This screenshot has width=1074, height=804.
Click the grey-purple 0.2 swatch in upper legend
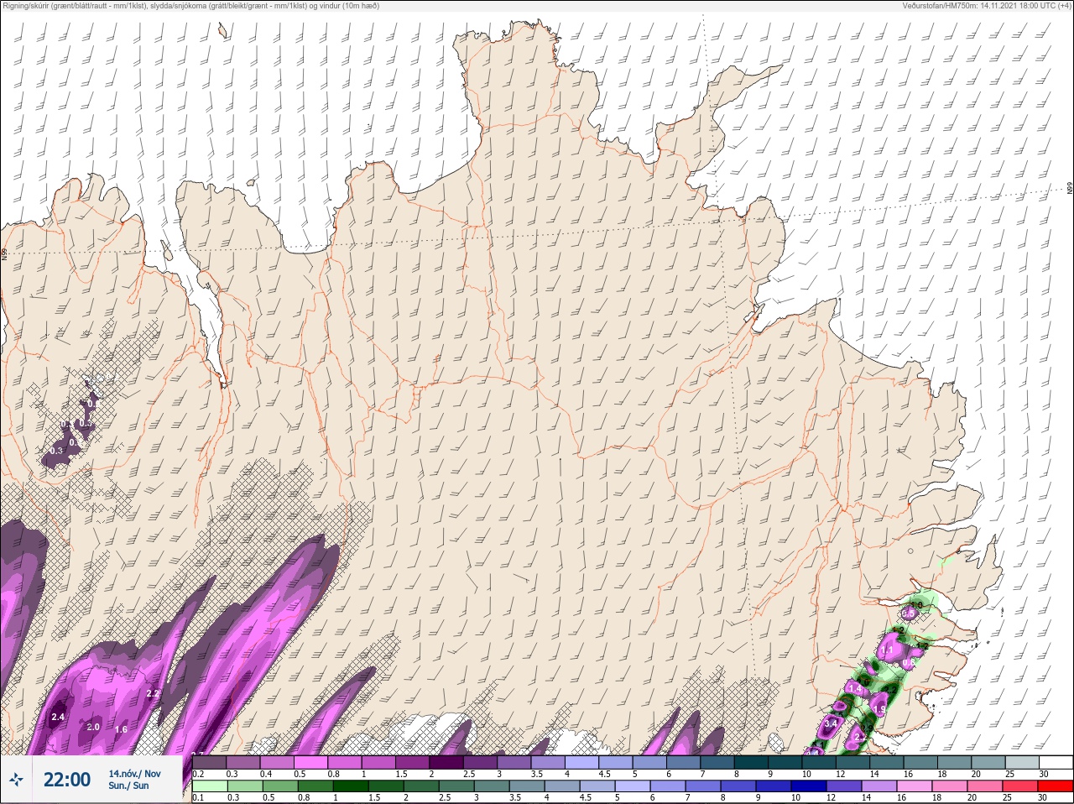(x=210, y=762)
